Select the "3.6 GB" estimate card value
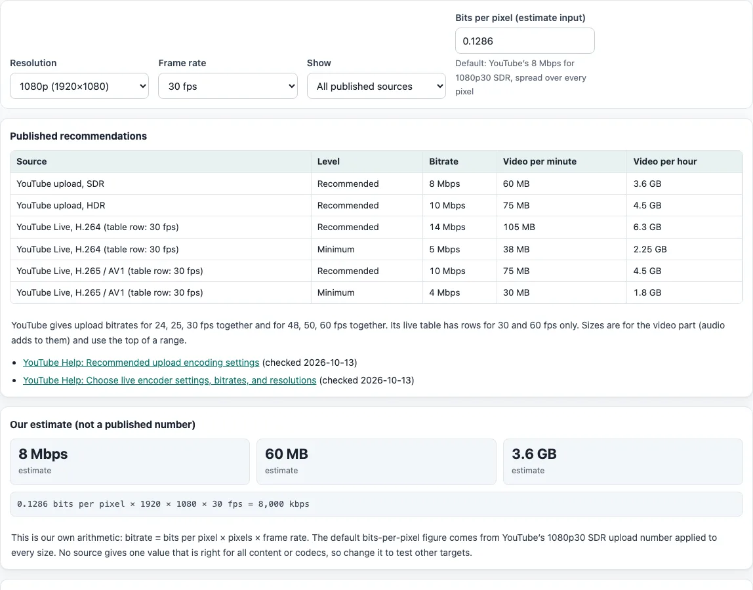753x590 pixels. [534, 454]
